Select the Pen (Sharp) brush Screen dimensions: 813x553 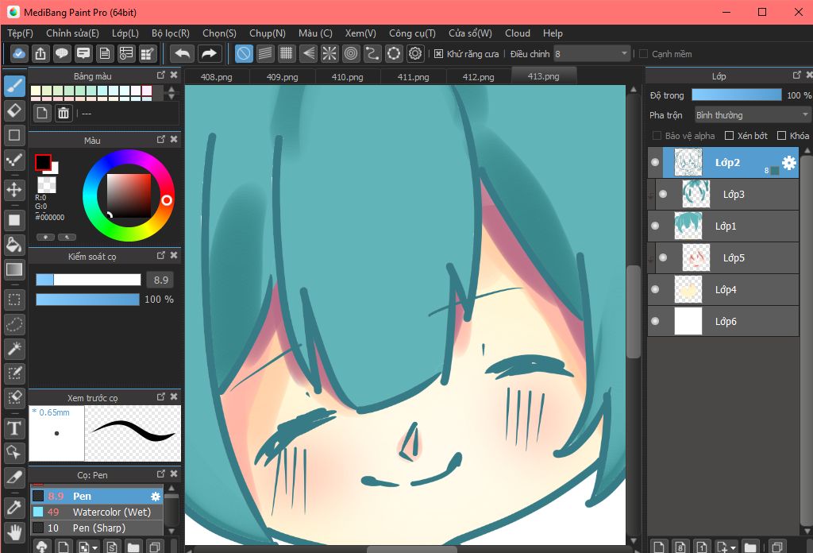(97, 528)
